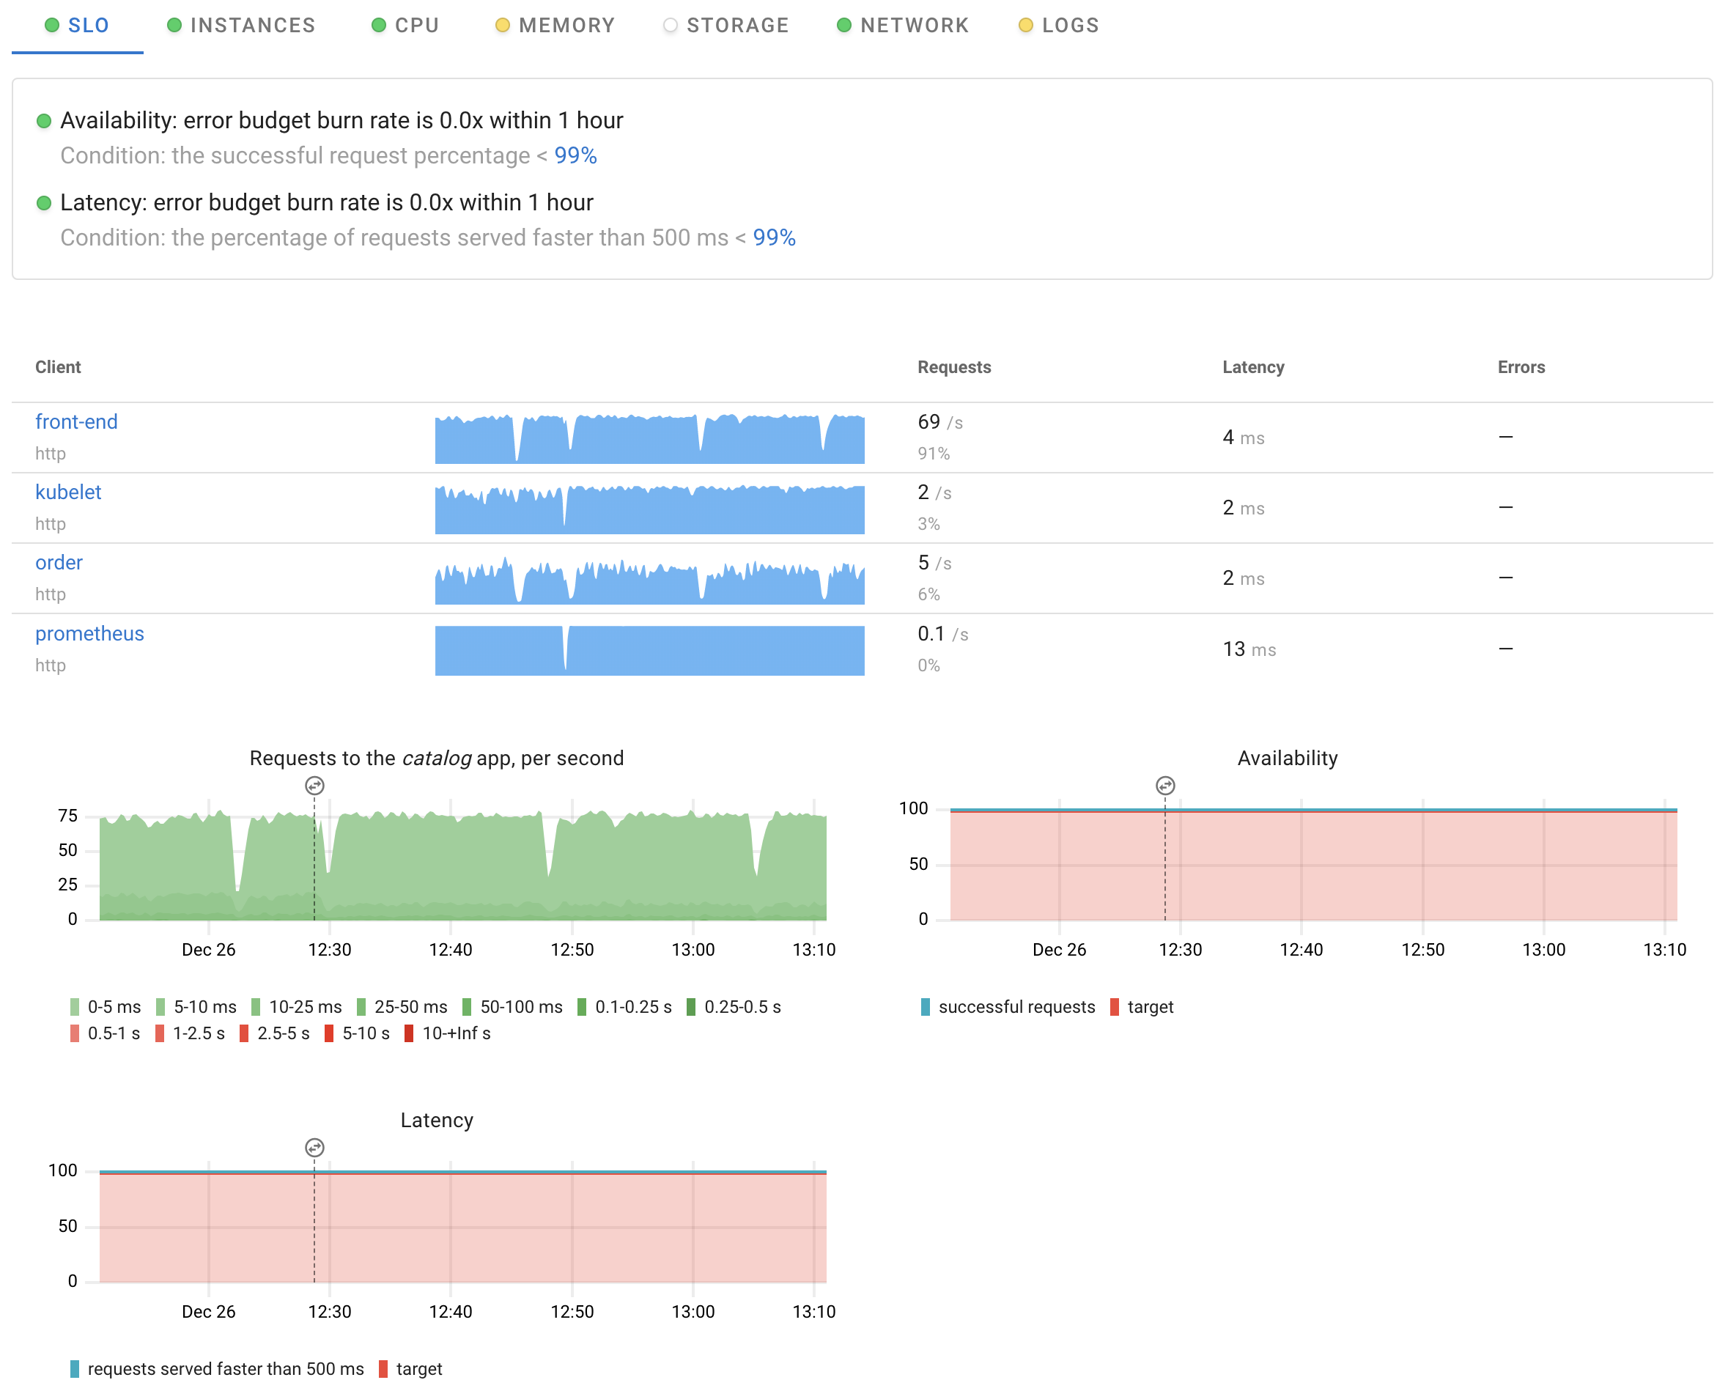Toggle the 25-50 ms legend series
Screen dimensions: 1728x1391
402,1007
